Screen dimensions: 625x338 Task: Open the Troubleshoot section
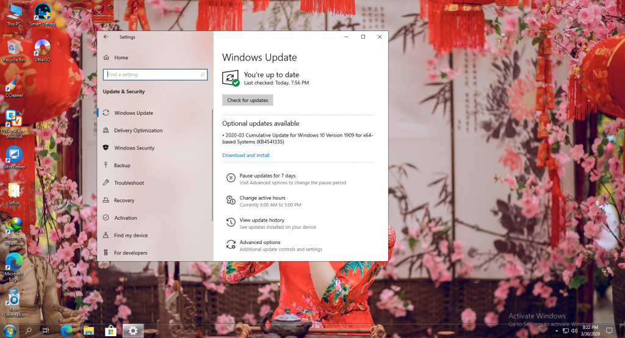(x=129, y=183)
